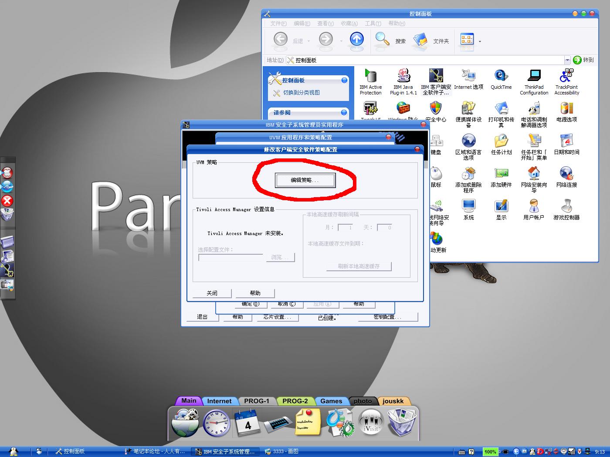
Task: Expand the address bar dropdown arrow
Action: coord(567,60)
